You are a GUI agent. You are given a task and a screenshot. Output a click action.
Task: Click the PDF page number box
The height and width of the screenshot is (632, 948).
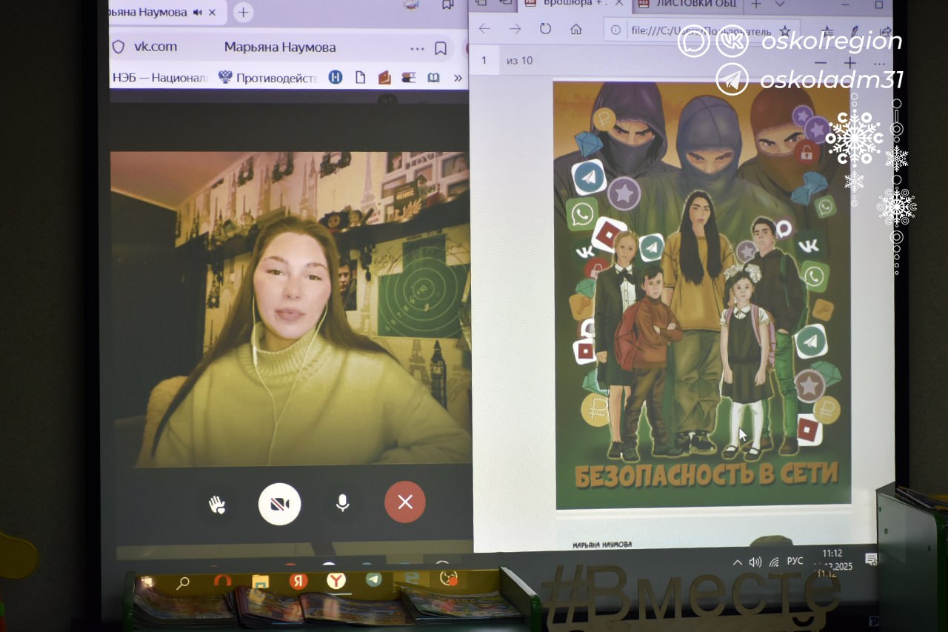[485, 60]
